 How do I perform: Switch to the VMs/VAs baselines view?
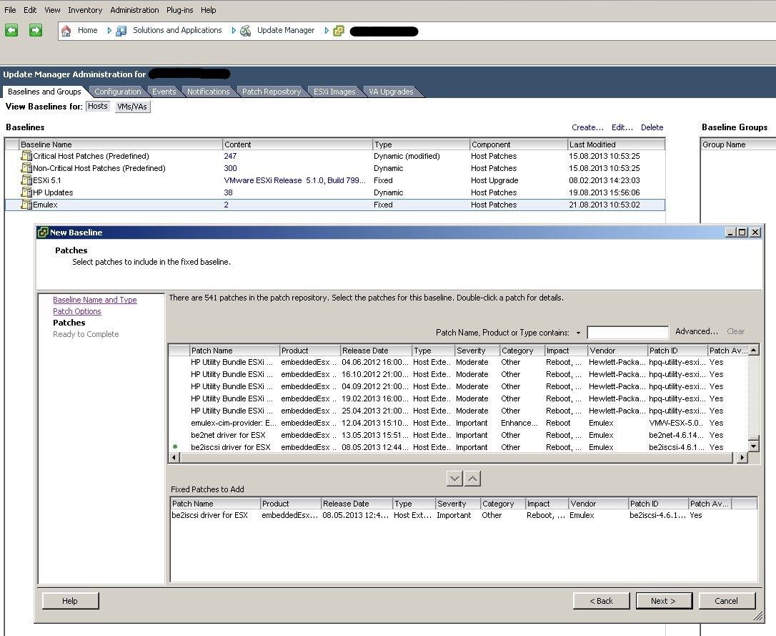coord(131,106)
